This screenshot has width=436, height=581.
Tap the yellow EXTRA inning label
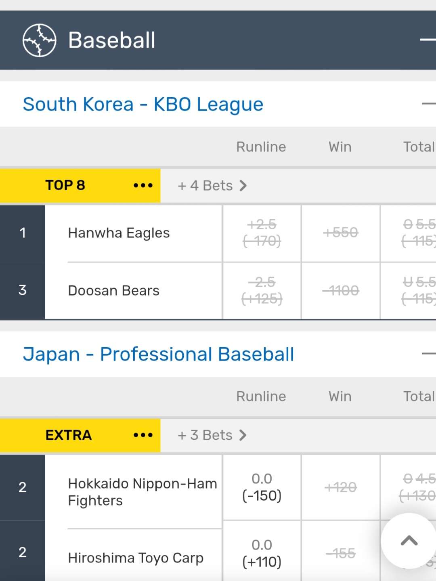tap(68, 435)
